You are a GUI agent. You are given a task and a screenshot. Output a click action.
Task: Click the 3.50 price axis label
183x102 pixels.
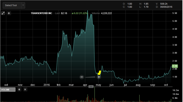pos(175,45)
